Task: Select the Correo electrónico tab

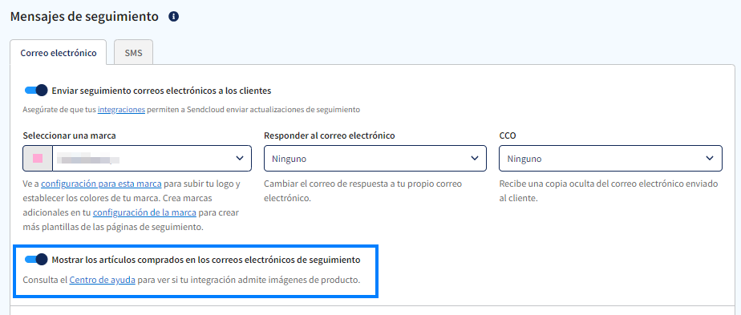Action: pyautogui.click(x=59, y=53)
